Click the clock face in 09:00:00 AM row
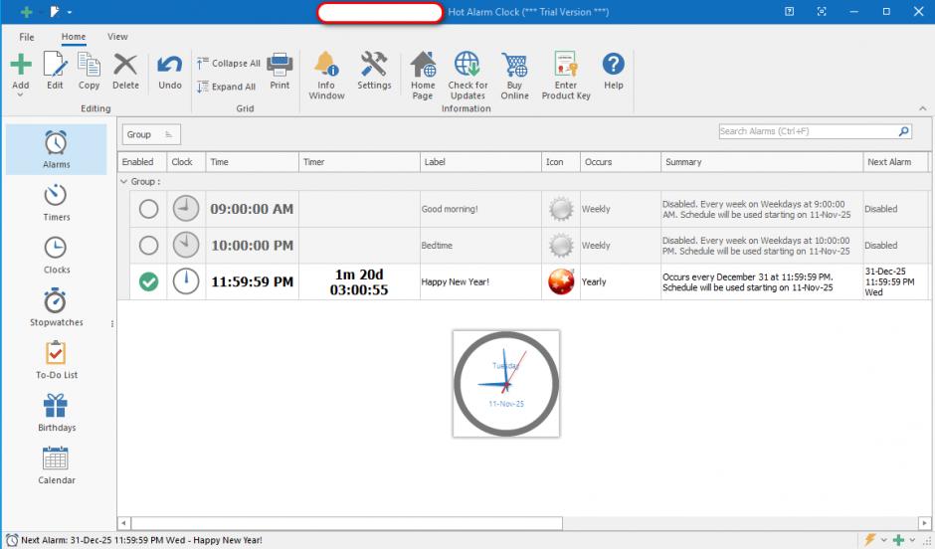 click(x=186, y=209)
